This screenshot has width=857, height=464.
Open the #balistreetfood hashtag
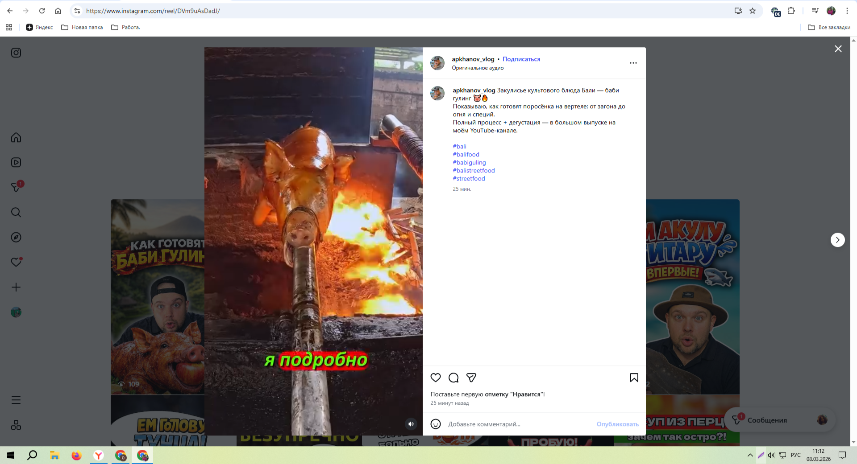click(x=474, y=170)
